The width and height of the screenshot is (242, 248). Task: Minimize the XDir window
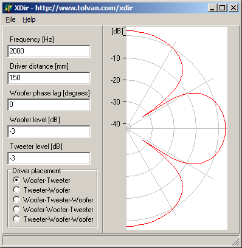[x=213, y=8]
